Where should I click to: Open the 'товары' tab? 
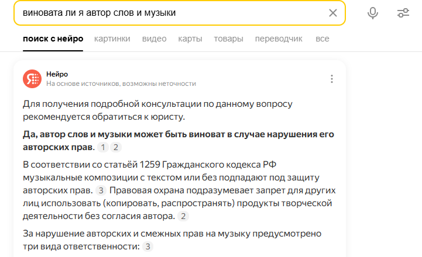coord(228,39)
